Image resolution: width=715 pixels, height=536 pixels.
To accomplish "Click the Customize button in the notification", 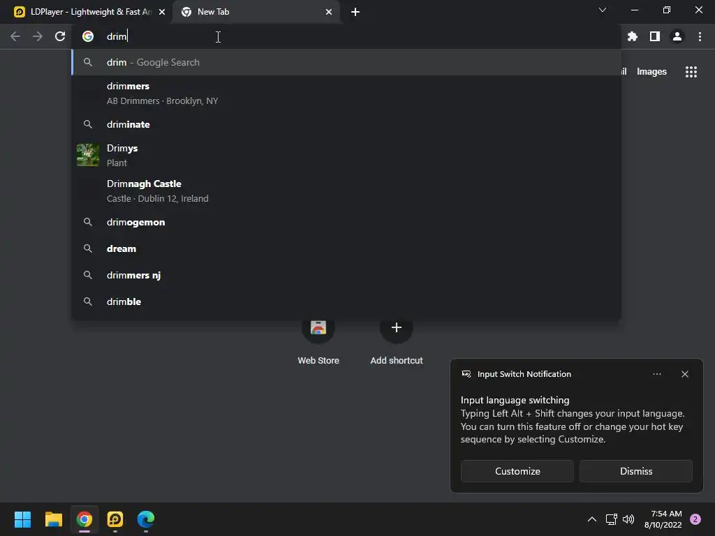I will [517, 471].
